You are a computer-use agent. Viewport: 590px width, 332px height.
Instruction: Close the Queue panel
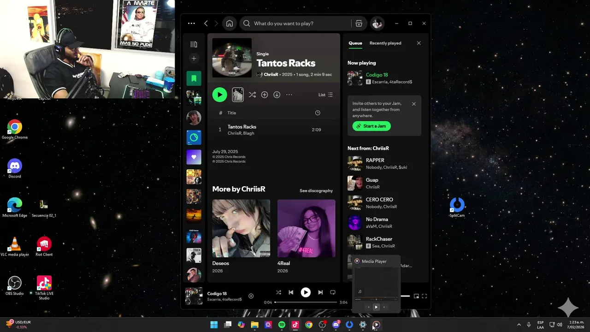(419, 43)
